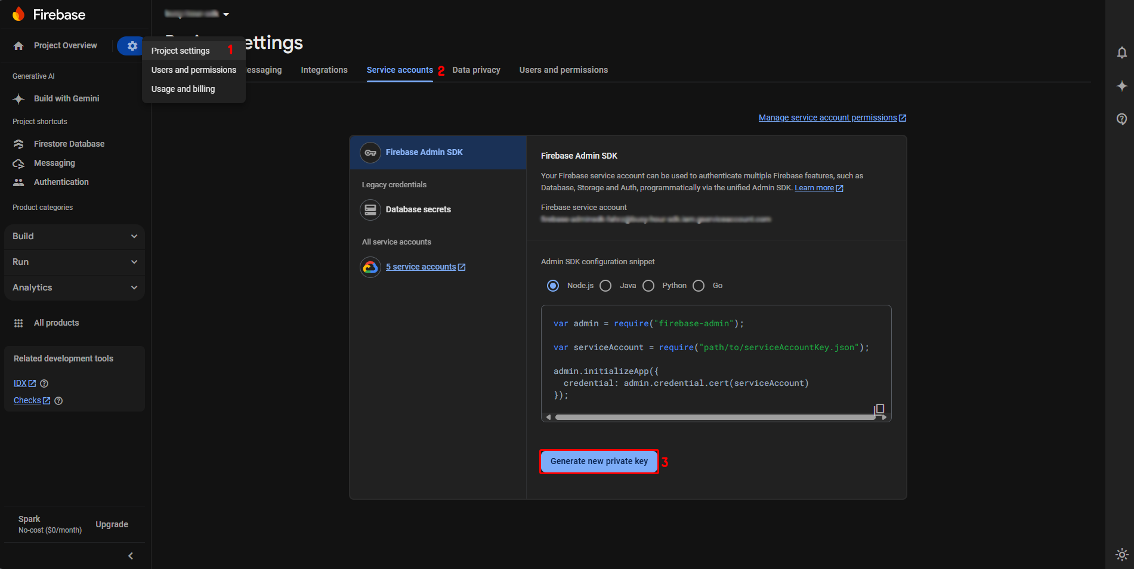Expand the Analytics category
Screen dimensions: 1134x569
[x=75, y=287]
